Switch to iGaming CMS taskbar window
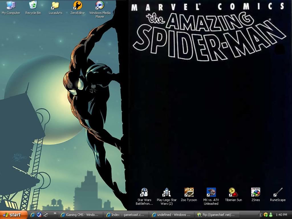 pos(80,215)
